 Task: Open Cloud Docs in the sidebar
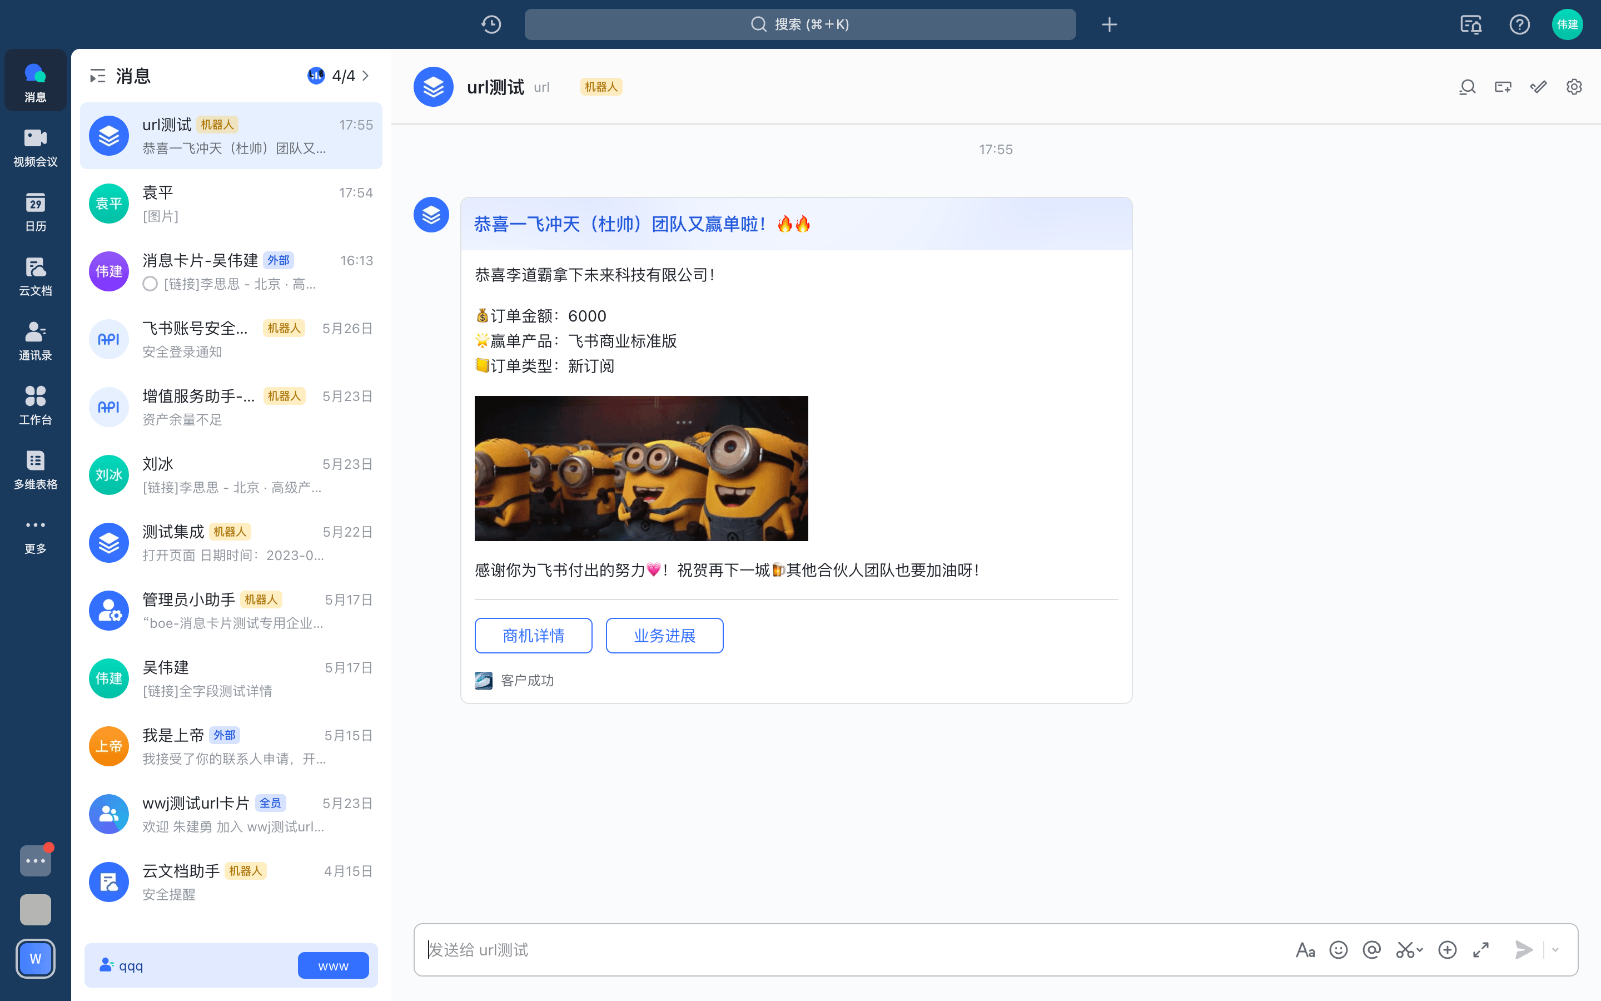click(x=35, y=276)
